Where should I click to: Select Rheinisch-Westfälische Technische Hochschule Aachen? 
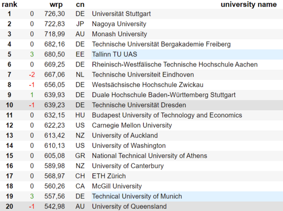(x=175, y=65)
